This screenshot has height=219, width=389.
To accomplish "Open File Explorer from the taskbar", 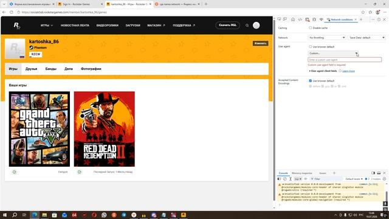I will [44, 215].
